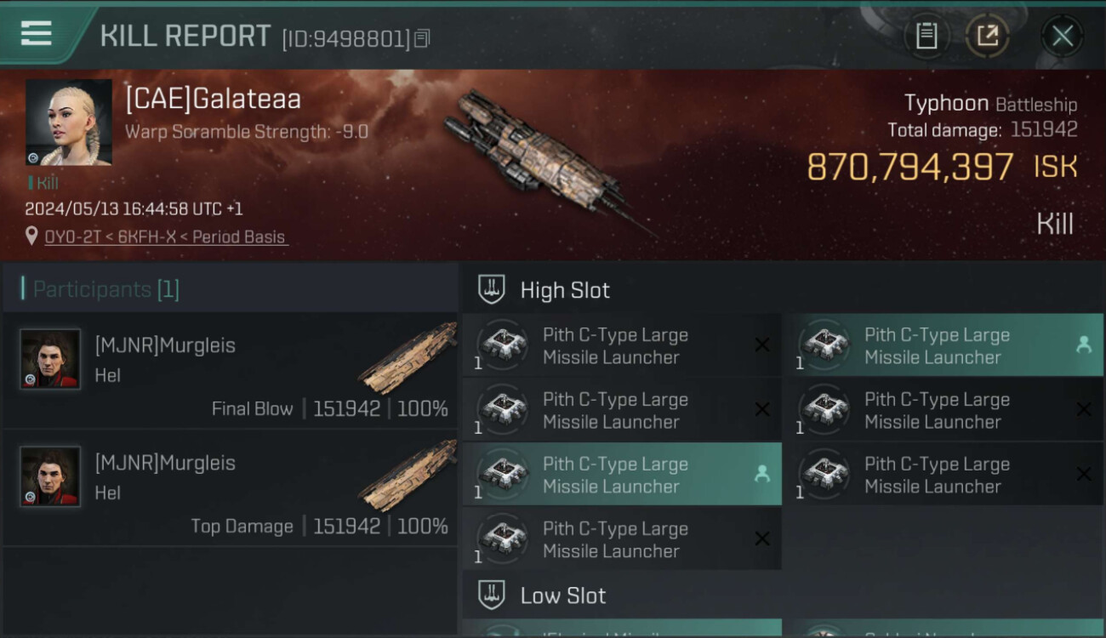1106x638 pixels.
Task: Open Murgleis portrait in Final Blow row
Action: coord(50,359)
